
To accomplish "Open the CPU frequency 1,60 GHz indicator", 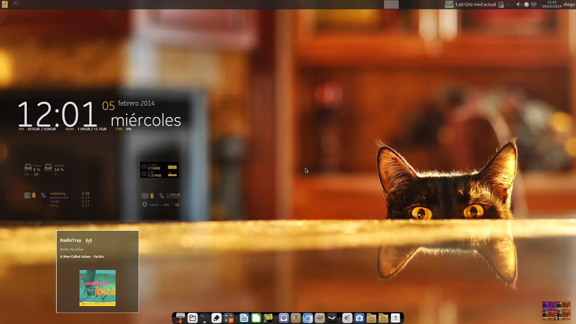I will tap(471, 5).
